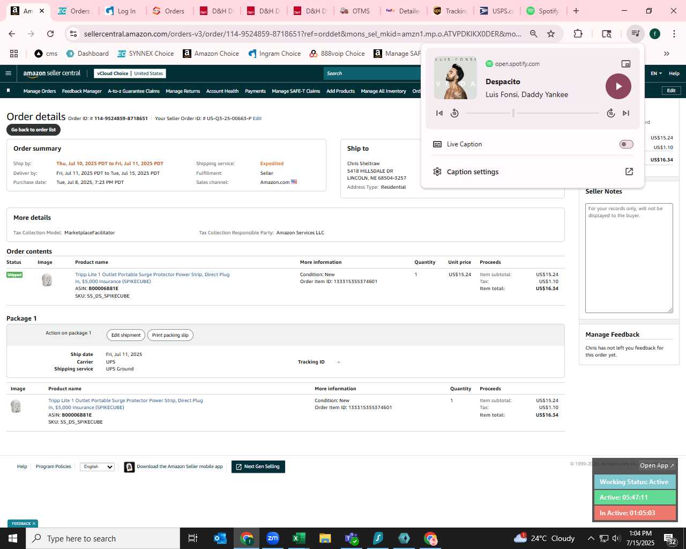686x549 pixels.
Task: Open Manage Orders menu
Action: click(40, 91)
